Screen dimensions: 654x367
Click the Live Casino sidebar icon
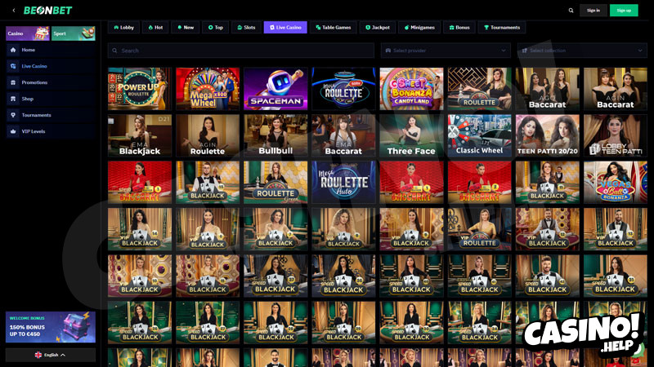(x=13, y=66)
